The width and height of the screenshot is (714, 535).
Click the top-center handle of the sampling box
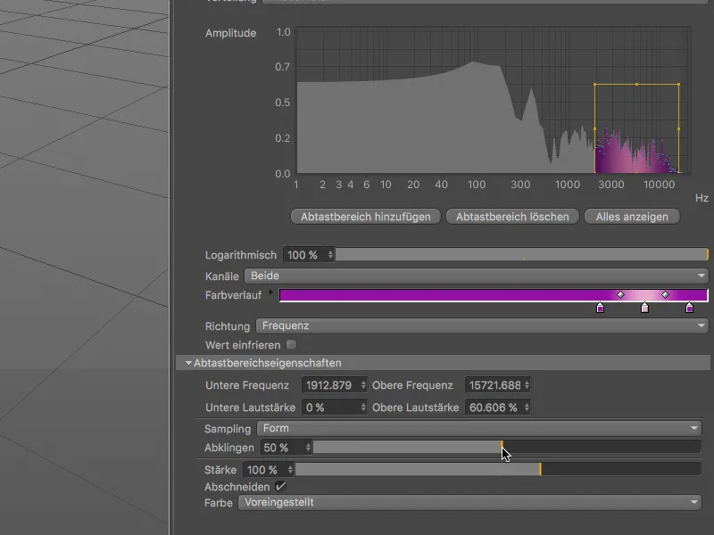pyautogui.click(x=636, y=84)
